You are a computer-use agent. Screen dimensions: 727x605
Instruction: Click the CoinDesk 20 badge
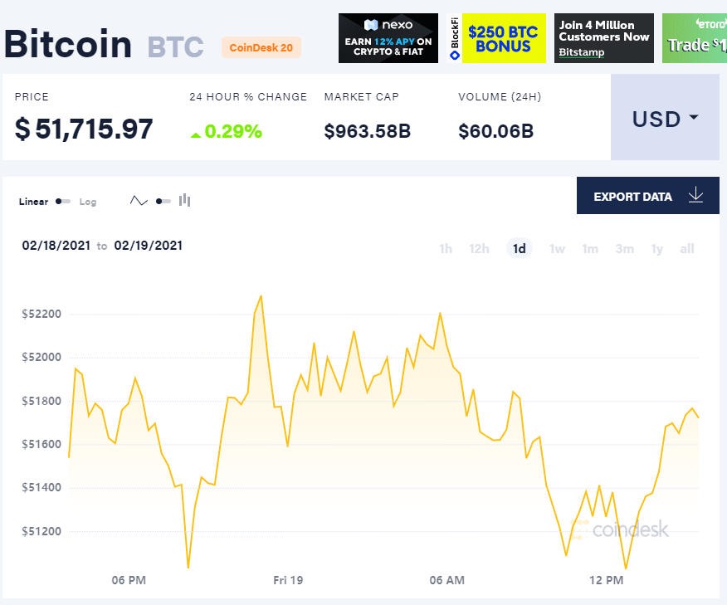point(261,47)
